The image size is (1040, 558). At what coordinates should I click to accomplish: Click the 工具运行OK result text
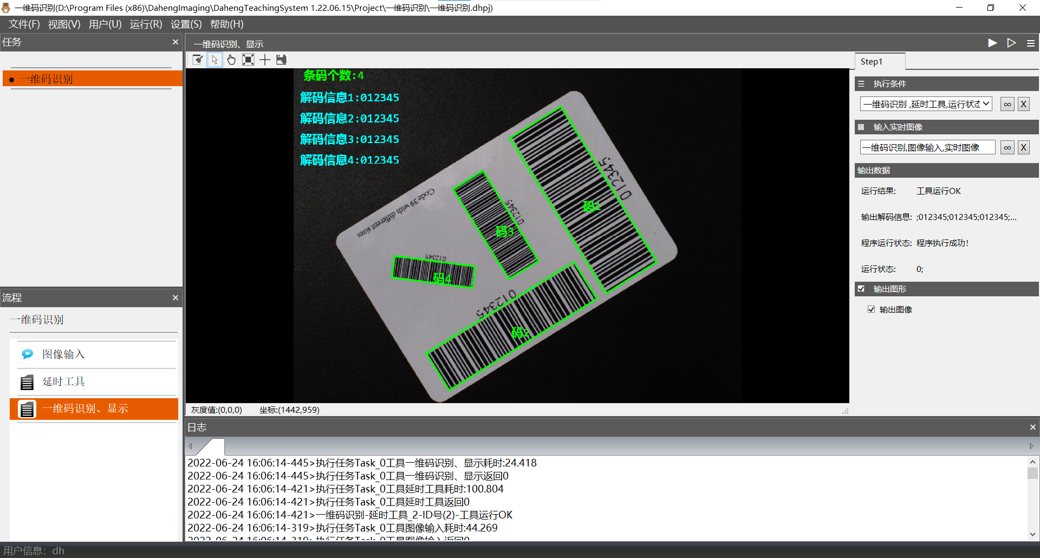click(x=938, y=191)
